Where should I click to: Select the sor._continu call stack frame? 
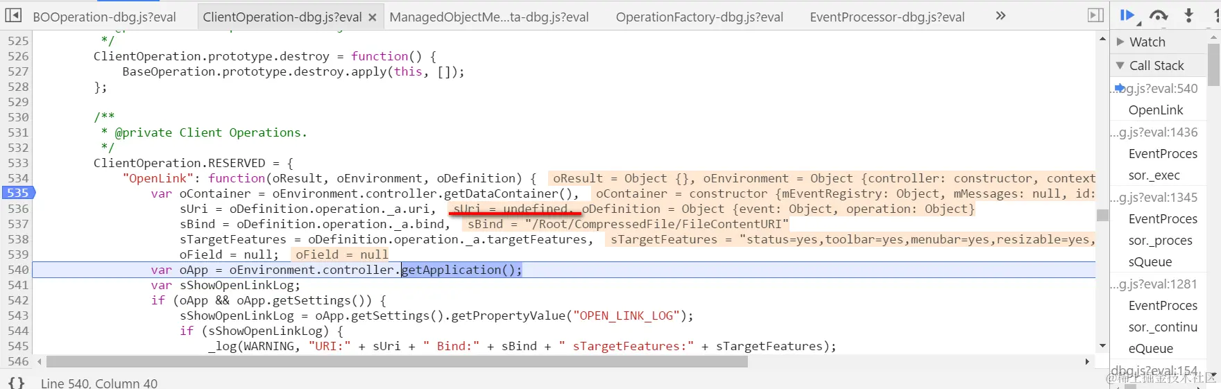[1163, 327]
